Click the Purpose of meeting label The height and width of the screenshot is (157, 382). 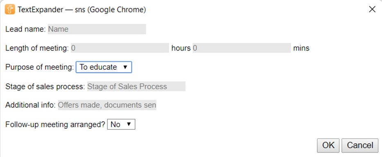click(x=39, y=67)
